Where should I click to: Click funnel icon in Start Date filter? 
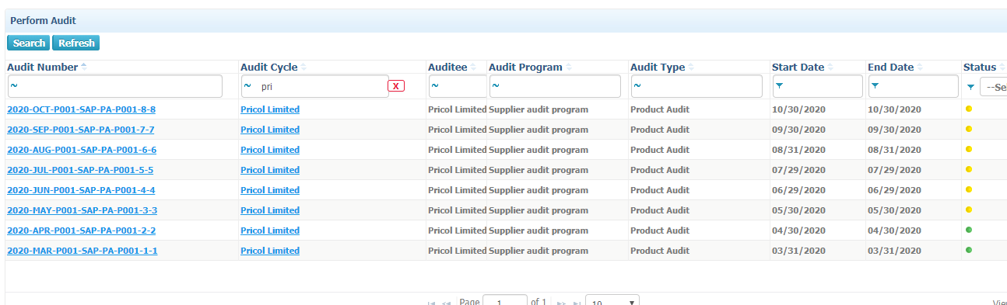coord(779,85)
